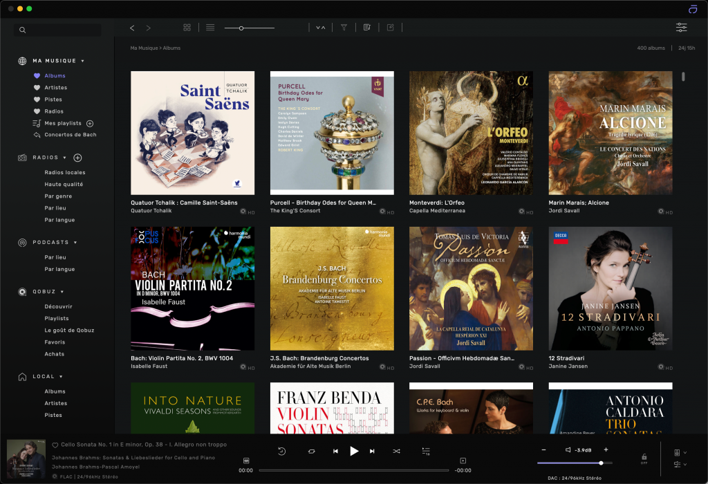708x484 pixels.
Task: Open the play queue icon
Action: pyautogui.click(x=426, y=451)
